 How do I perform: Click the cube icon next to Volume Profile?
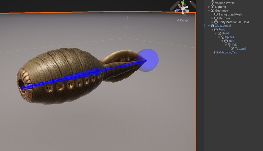212,3
